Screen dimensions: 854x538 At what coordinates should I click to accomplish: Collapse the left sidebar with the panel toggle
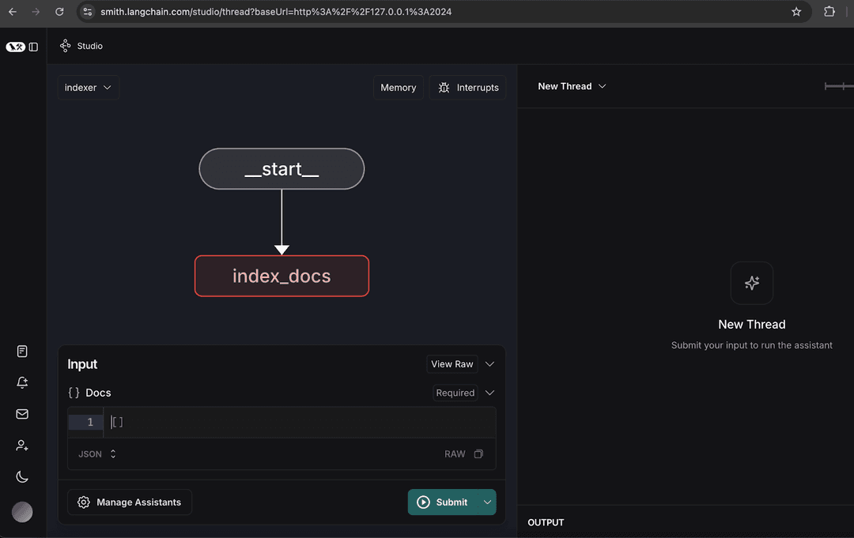click(33, 46)
